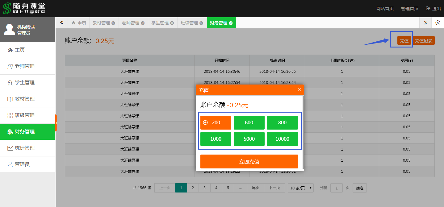The image size is (444, 207).
Task: Click the 管理员 person icon in sidebar
Action: pos(10,164)
